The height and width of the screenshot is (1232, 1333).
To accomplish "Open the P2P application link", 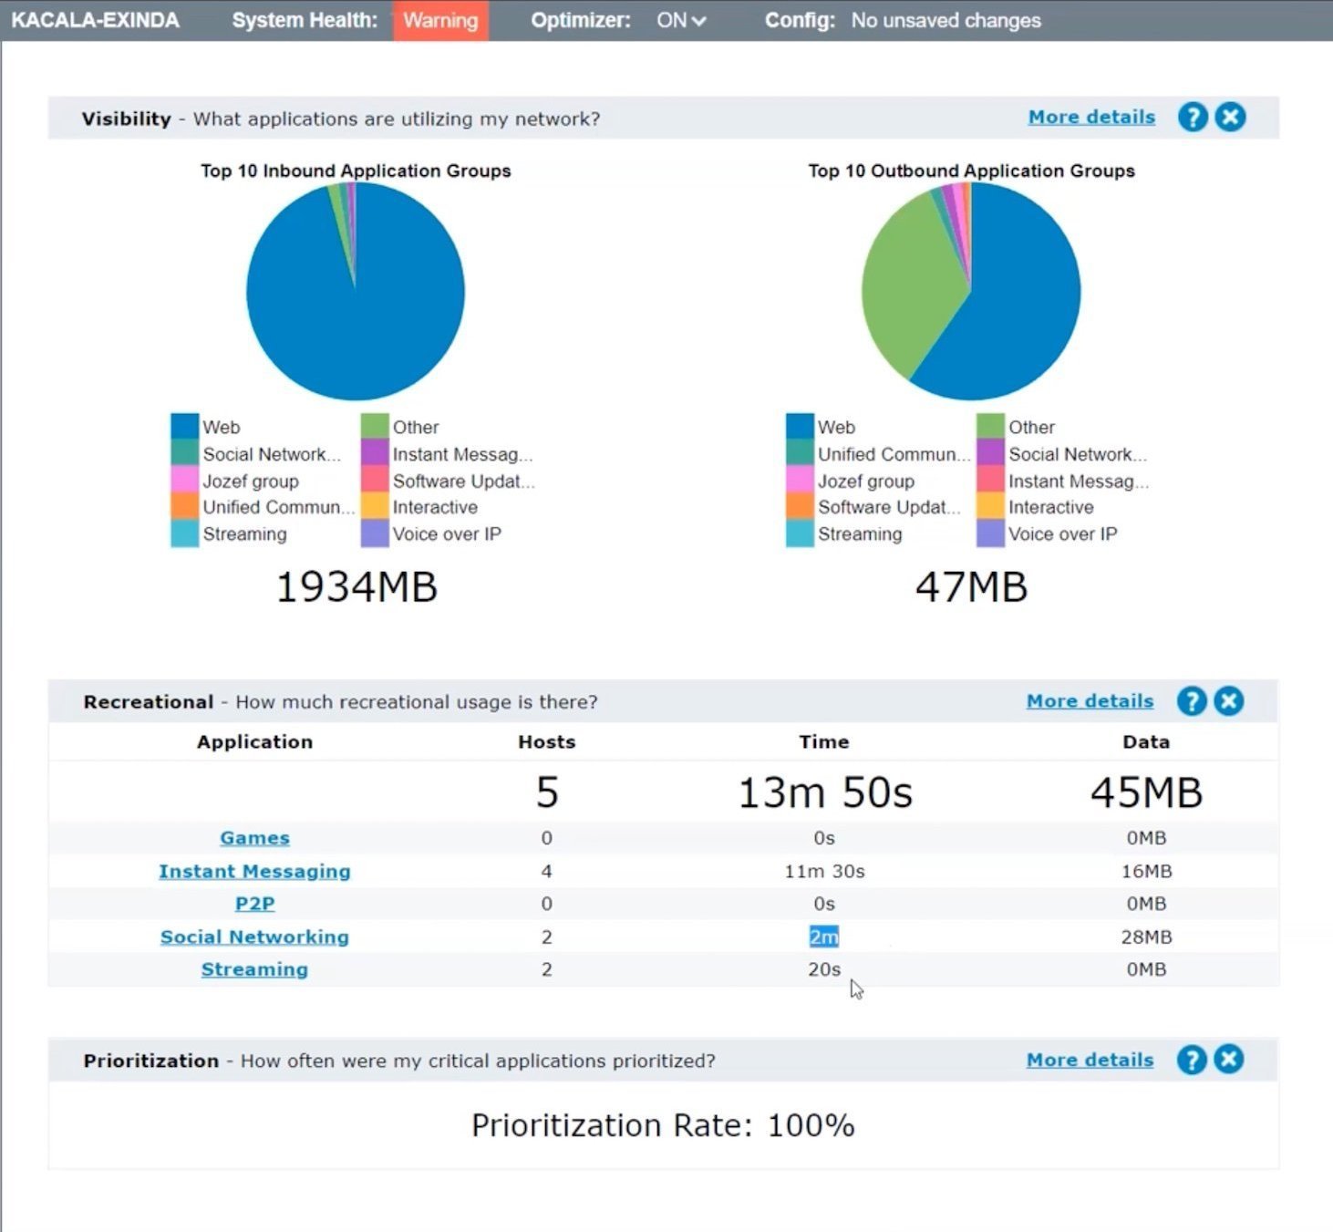I will (x=254, y=904).
